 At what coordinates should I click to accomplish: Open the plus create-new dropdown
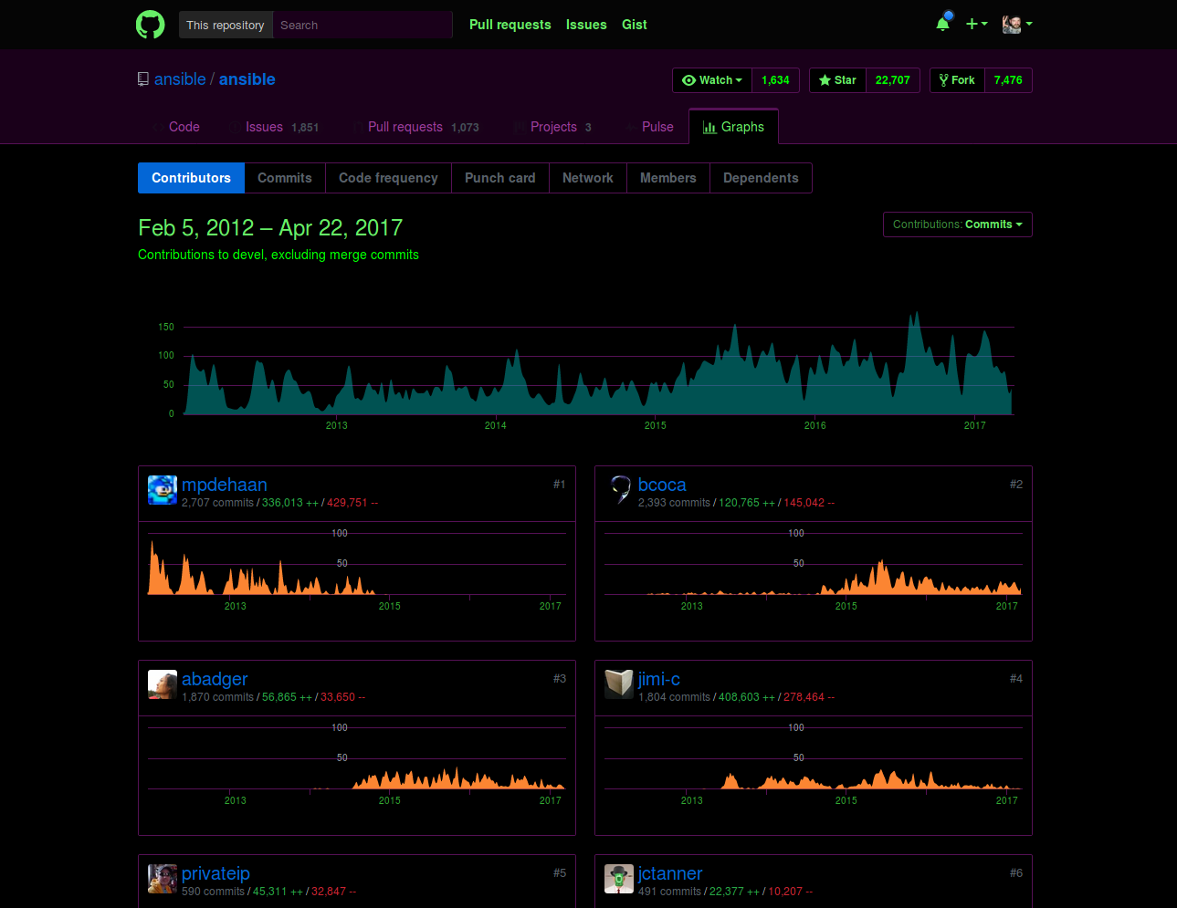coord(976,24)
